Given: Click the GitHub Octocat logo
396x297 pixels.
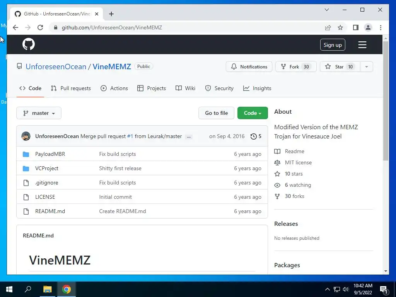Looking at the screenshot, I should click(x=29, y=44).
